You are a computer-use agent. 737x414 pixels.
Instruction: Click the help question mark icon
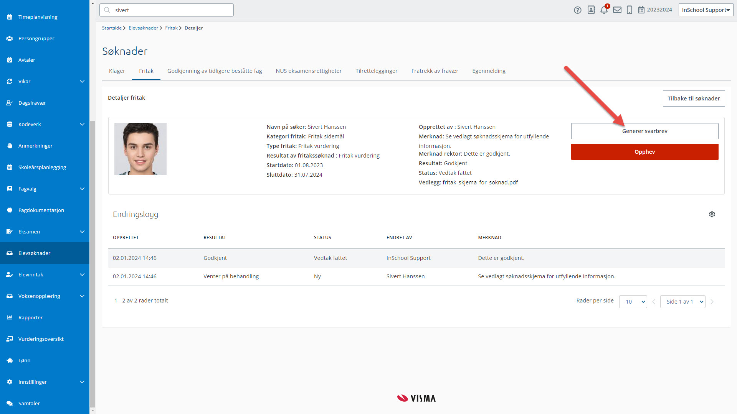point(577,10)
